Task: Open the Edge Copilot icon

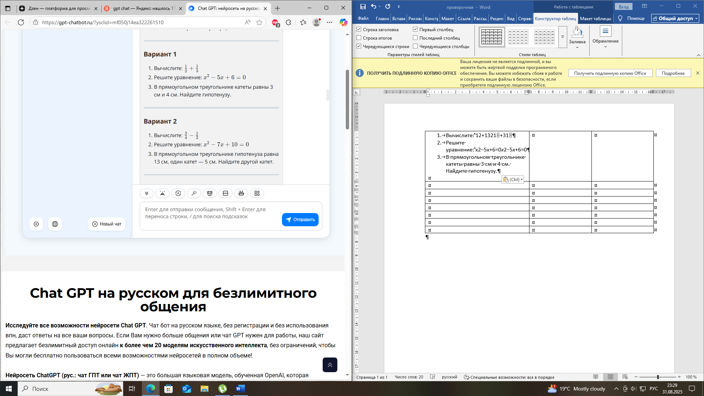Action: tap(343, 22)
